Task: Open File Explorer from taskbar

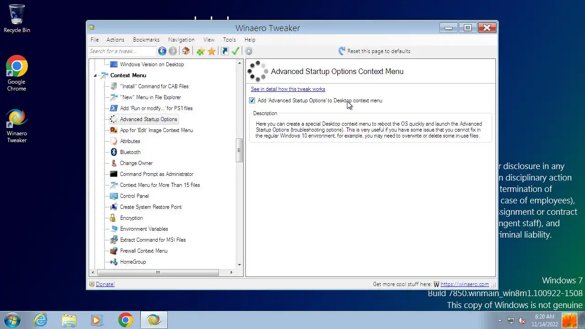Action: point(69,320)
